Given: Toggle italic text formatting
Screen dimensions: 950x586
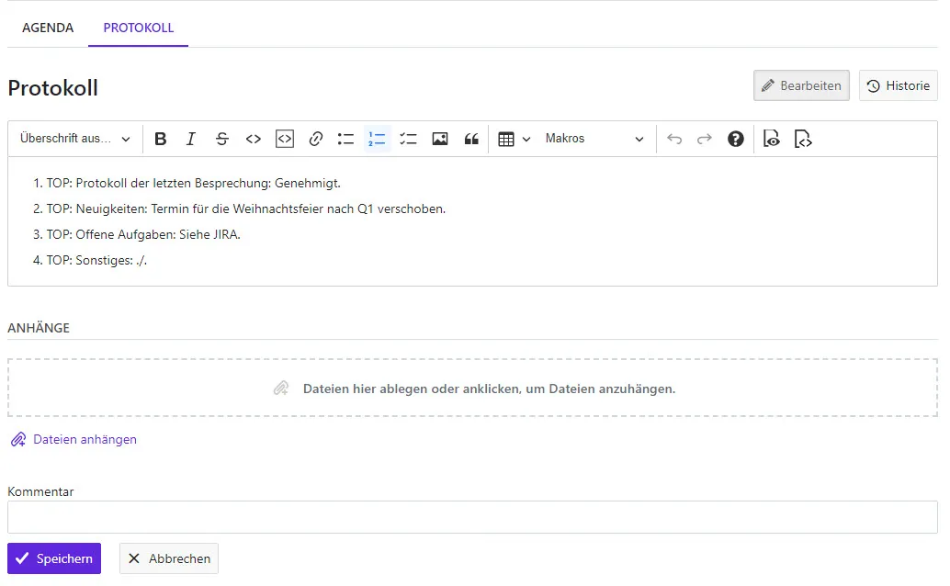Looking at the screenshot, I should (191, 139).
